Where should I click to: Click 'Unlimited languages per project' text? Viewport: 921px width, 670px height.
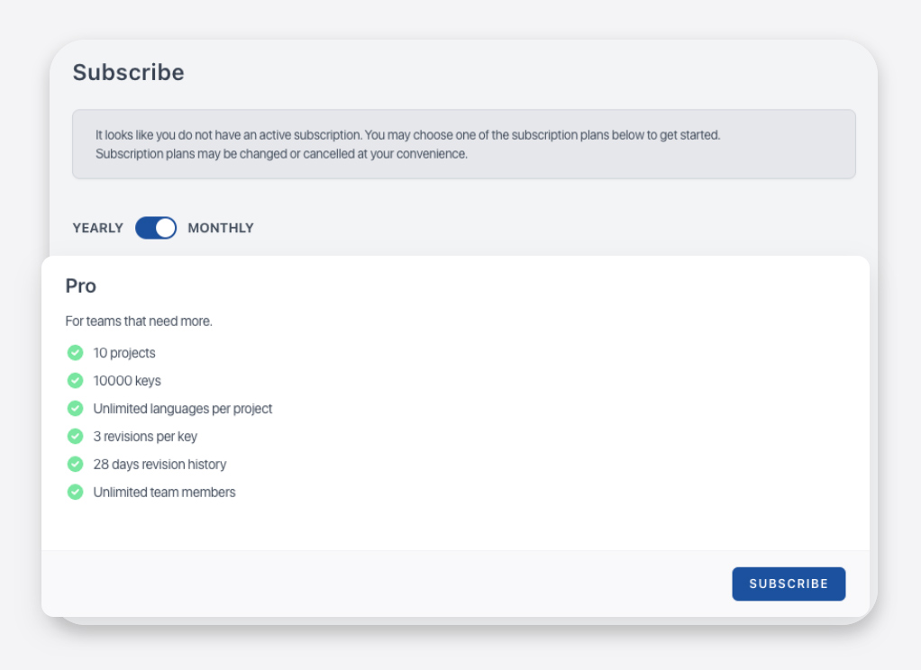183,409
